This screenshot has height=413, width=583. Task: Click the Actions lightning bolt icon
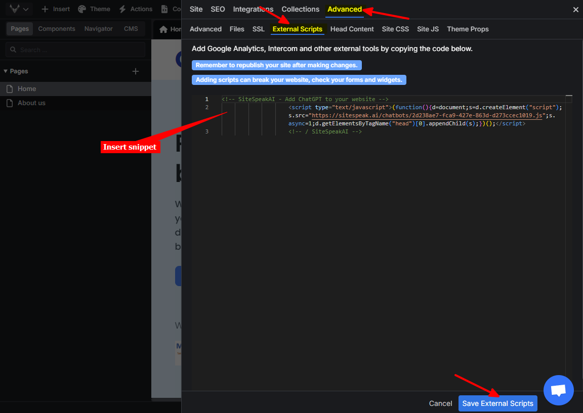[122, 9]
